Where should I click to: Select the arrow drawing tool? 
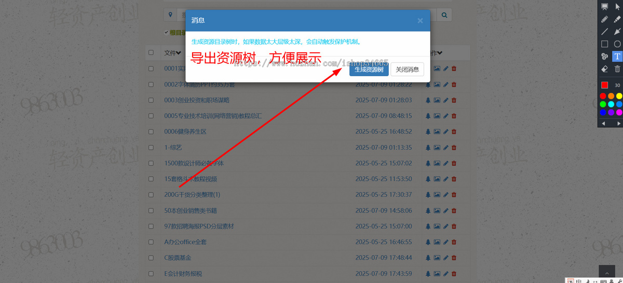pos(617,32)
